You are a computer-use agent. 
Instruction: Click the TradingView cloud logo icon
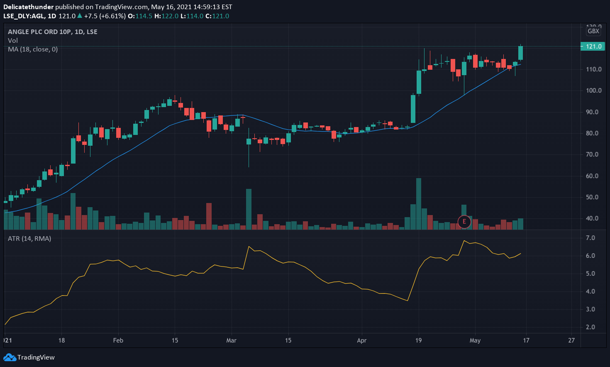pyautogui.click(x=10, y=357)
